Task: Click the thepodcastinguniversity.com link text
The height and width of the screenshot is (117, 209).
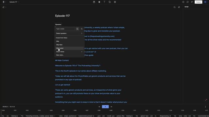Action: click(x=102, y=36)
